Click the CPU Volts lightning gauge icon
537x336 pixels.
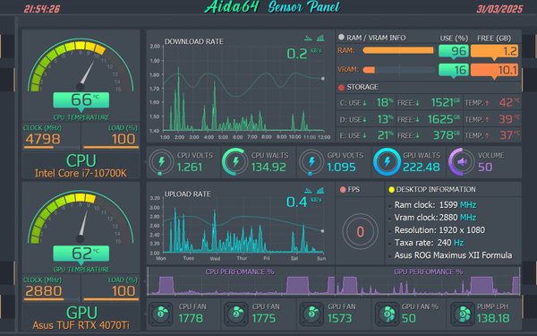[161, 161]
